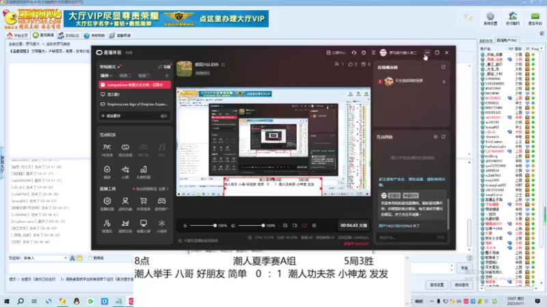This screenshot has height=307, width=547.
Task: Open the streamer account name dropdown
Action: [x=403, y=53]
